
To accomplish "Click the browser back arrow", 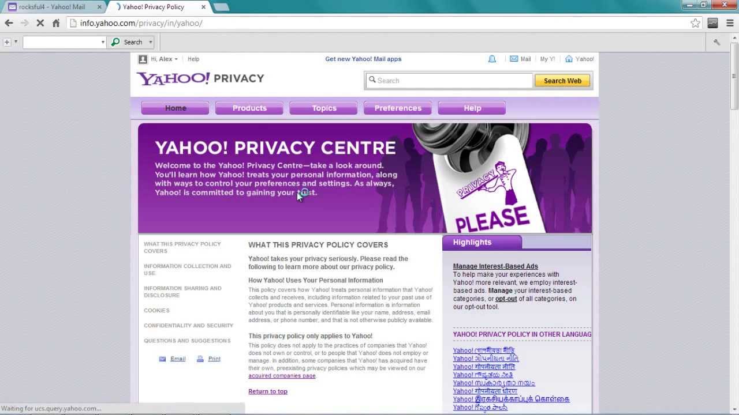I will 9,23.
